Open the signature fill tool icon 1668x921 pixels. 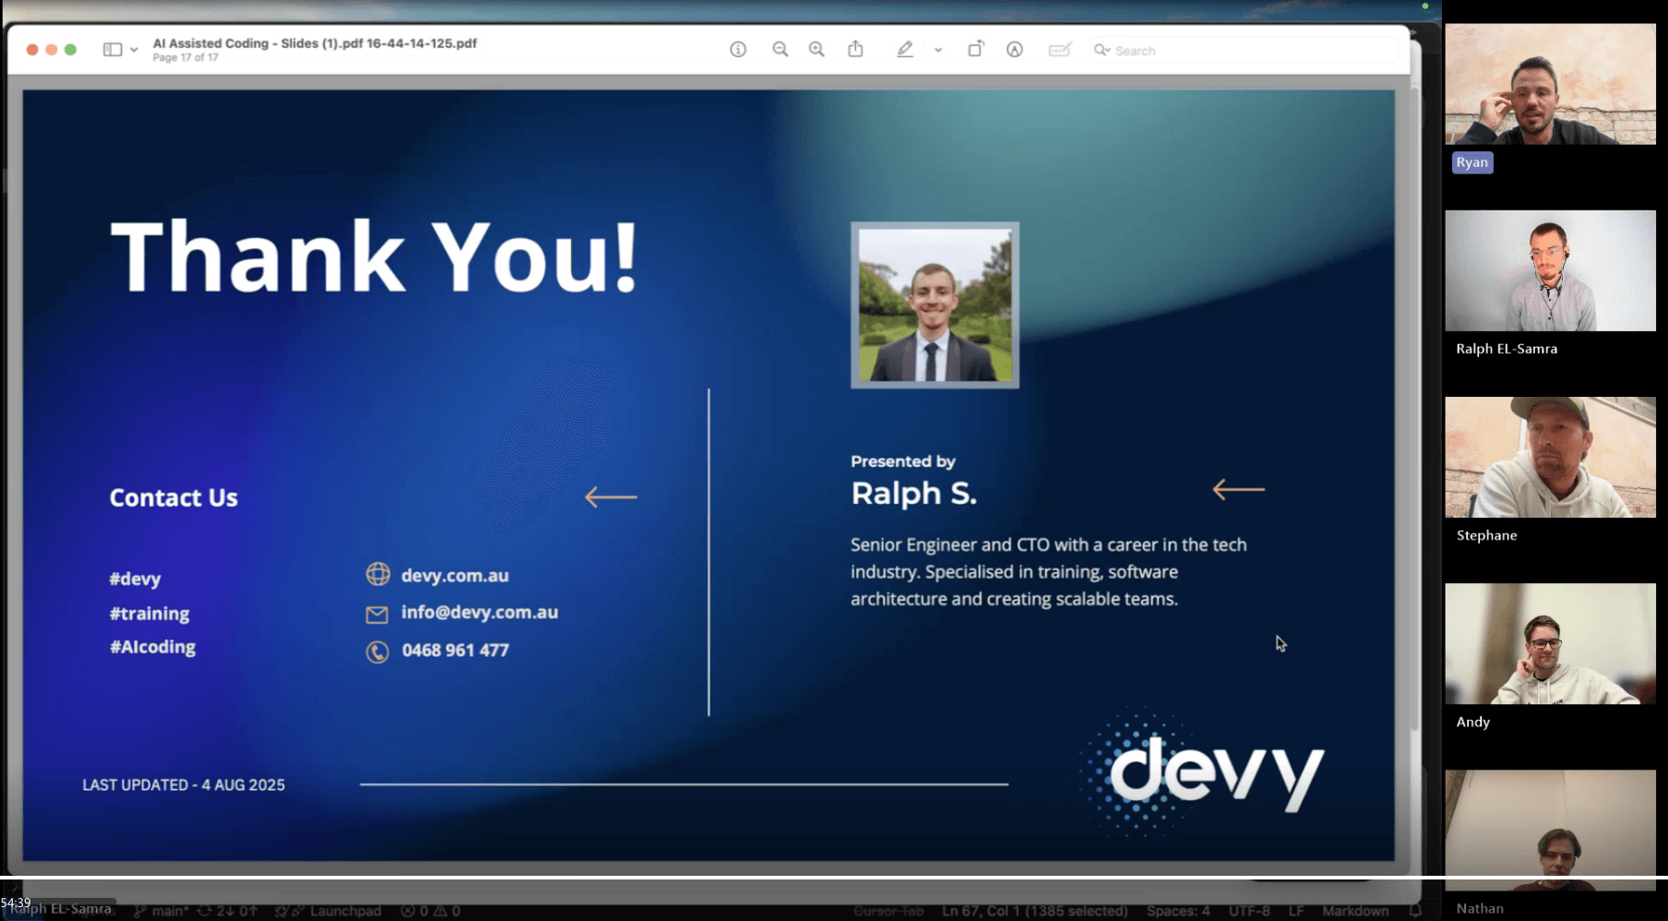[1057, 50]
